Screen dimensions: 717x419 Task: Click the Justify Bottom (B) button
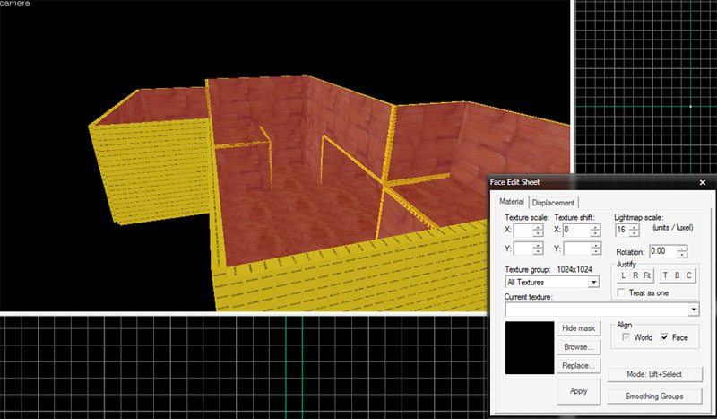click(678, 275)
